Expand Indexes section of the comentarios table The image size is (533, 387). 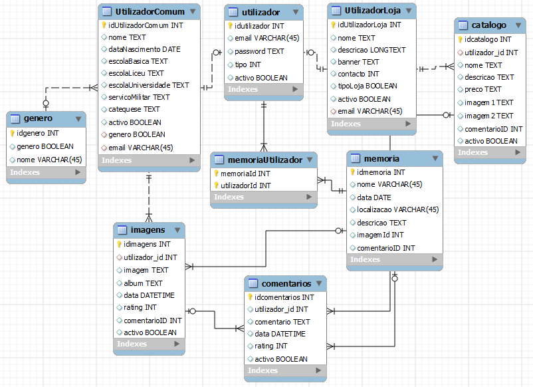318,370
